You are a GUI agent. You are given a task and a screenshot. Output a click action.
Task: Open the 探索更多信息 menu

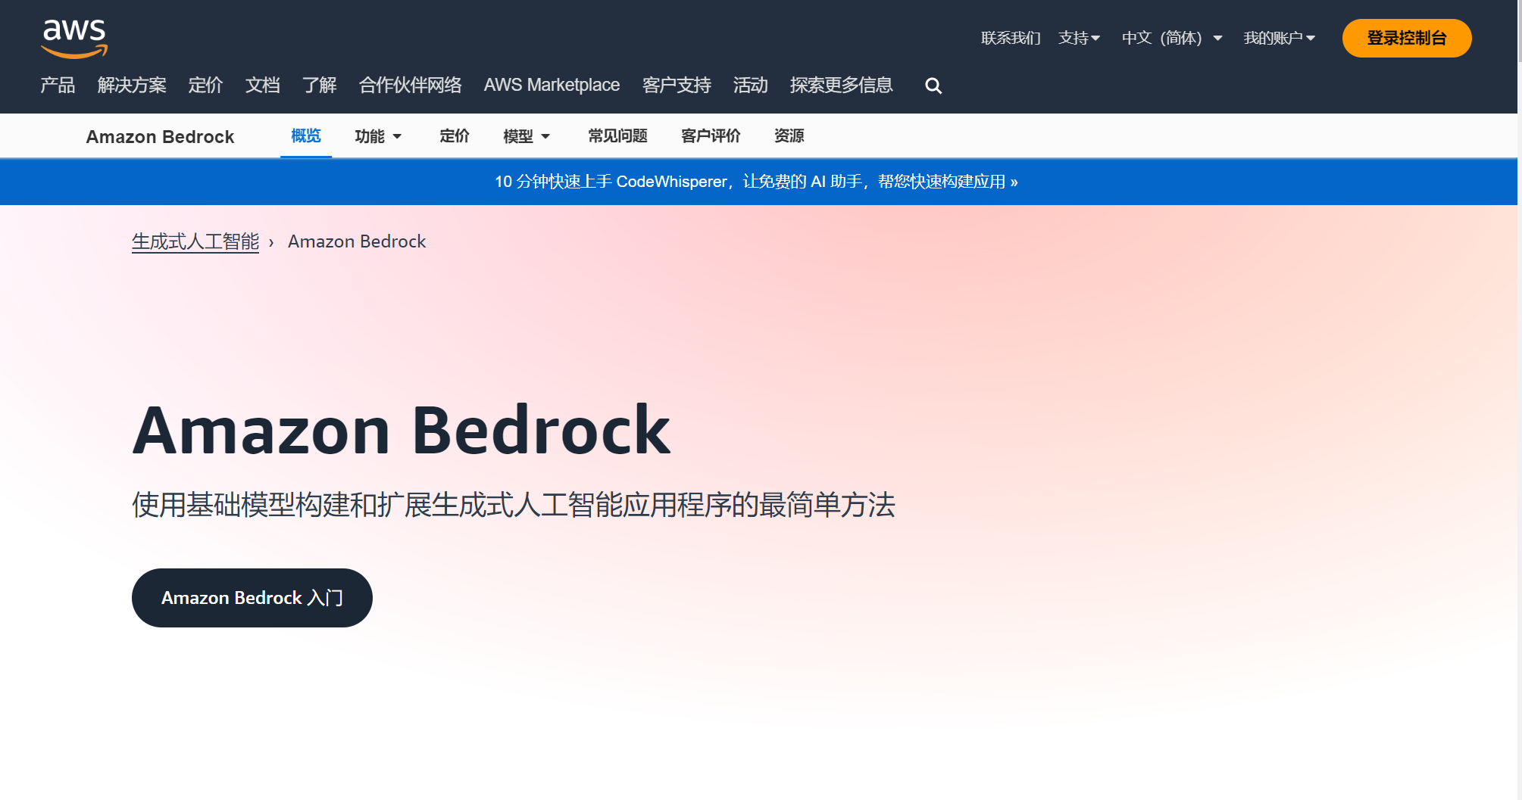tap(841, 85)
